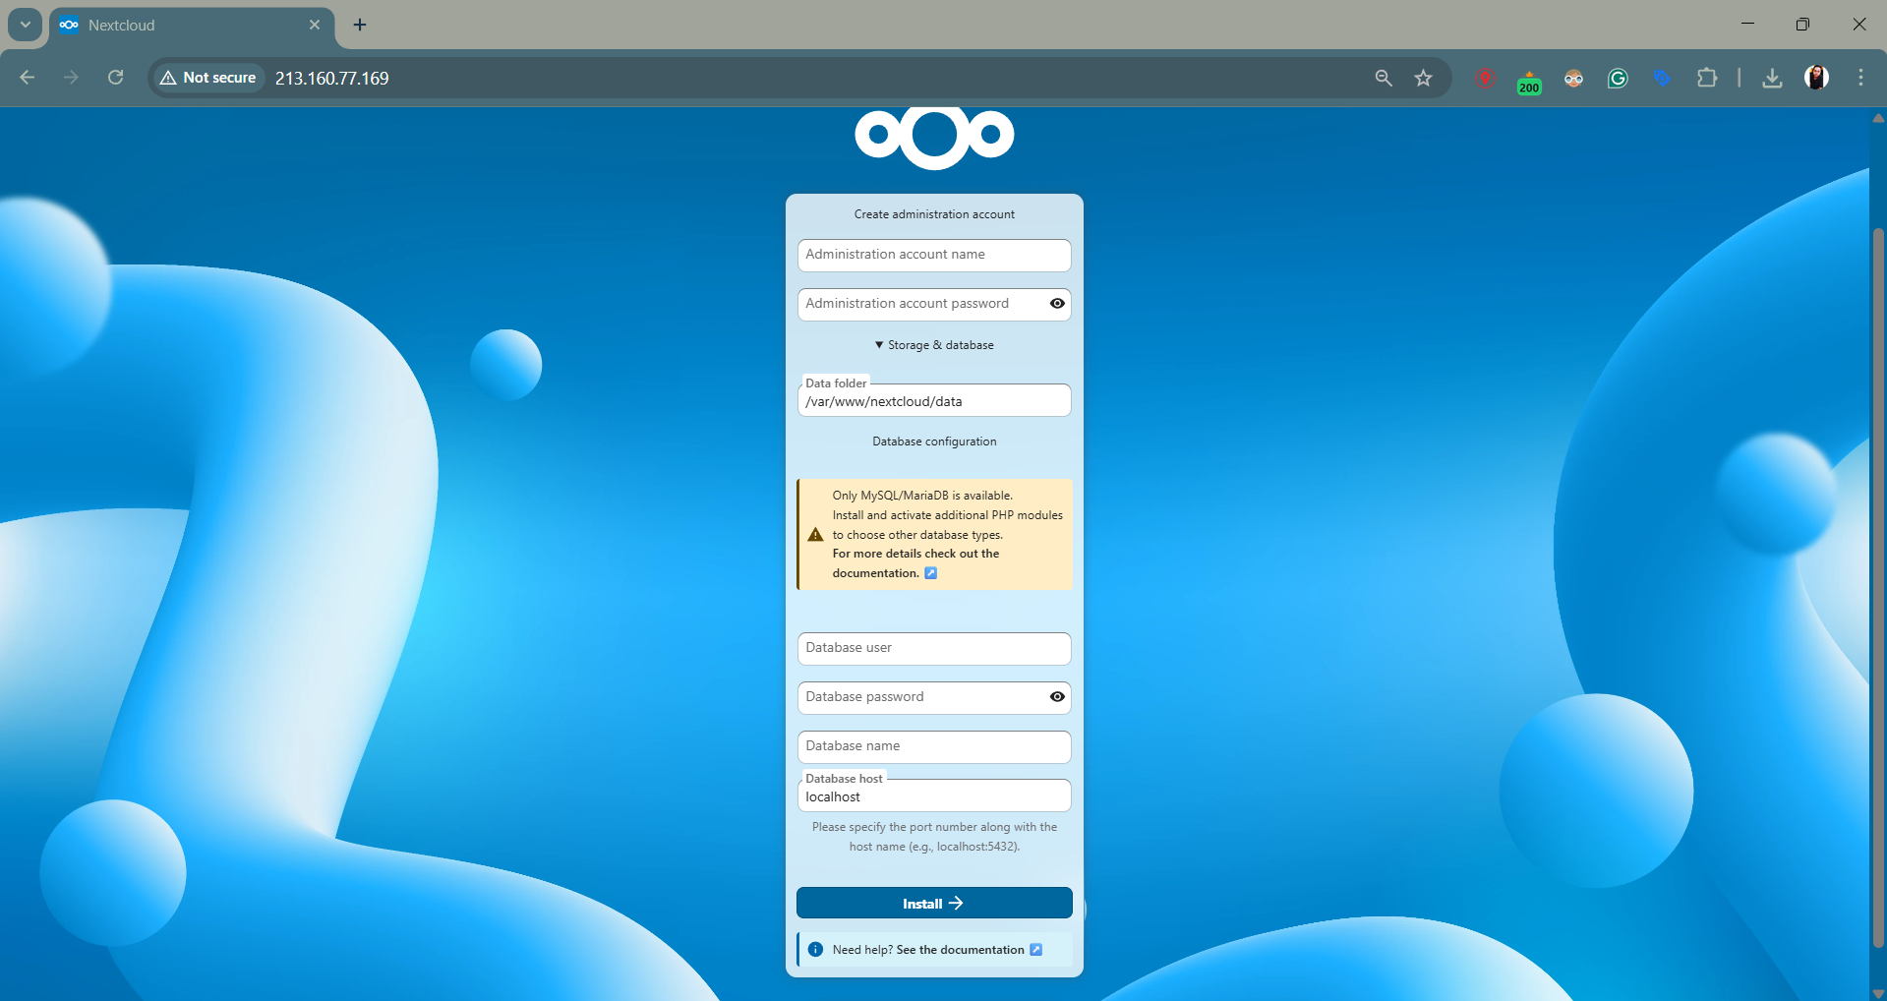Open the extension showing the 200 badge
1887x1001 pixels.
(1529, 81)
